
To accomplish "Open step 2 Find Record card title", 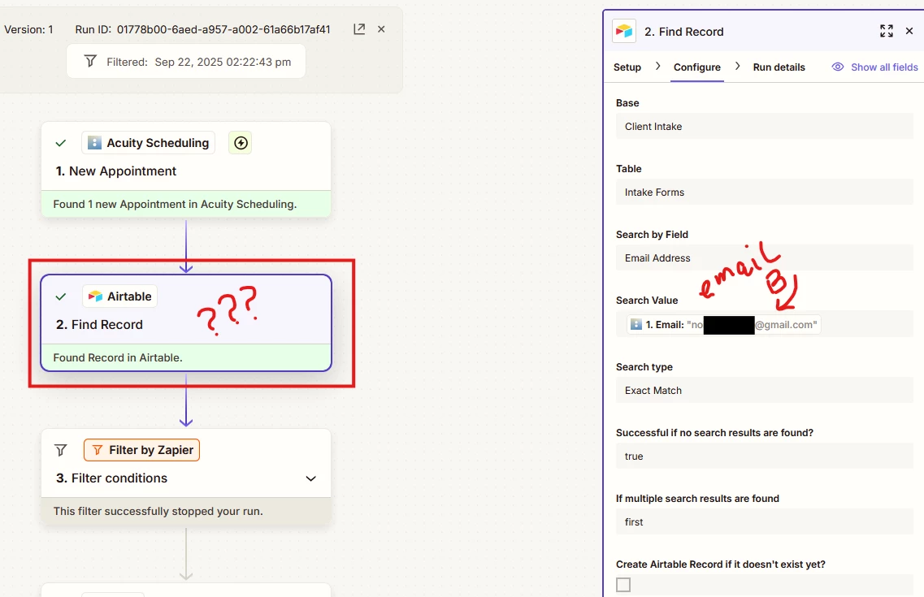I will pos(100,324).
